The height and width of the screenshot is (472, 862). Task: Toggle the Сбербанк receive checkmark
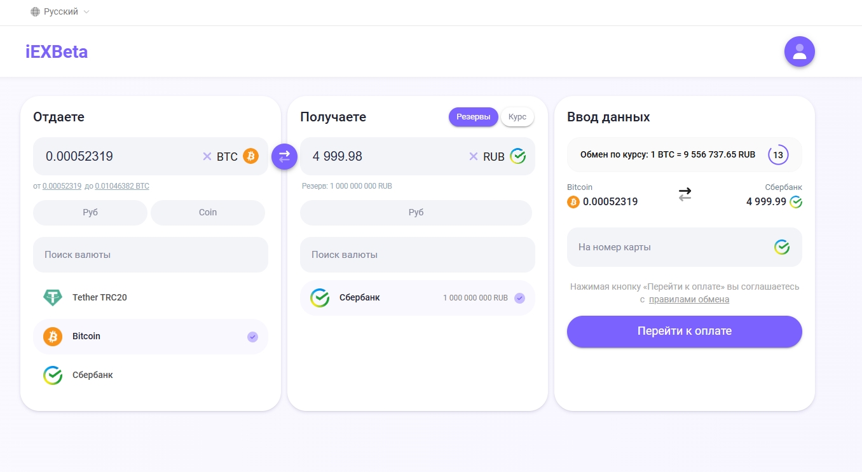coord(519,298)
